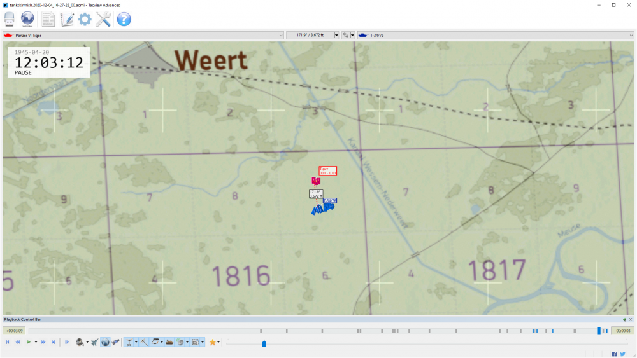Screen dimensions: 637x358
Task: Pin the Playback Control Bar panel
Action: pos(624,319)
